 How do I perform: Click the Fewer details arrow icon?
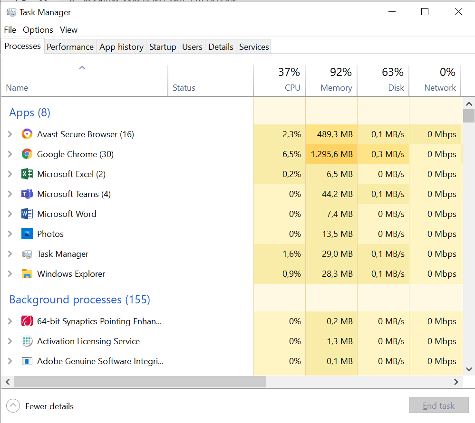(13, 406)
